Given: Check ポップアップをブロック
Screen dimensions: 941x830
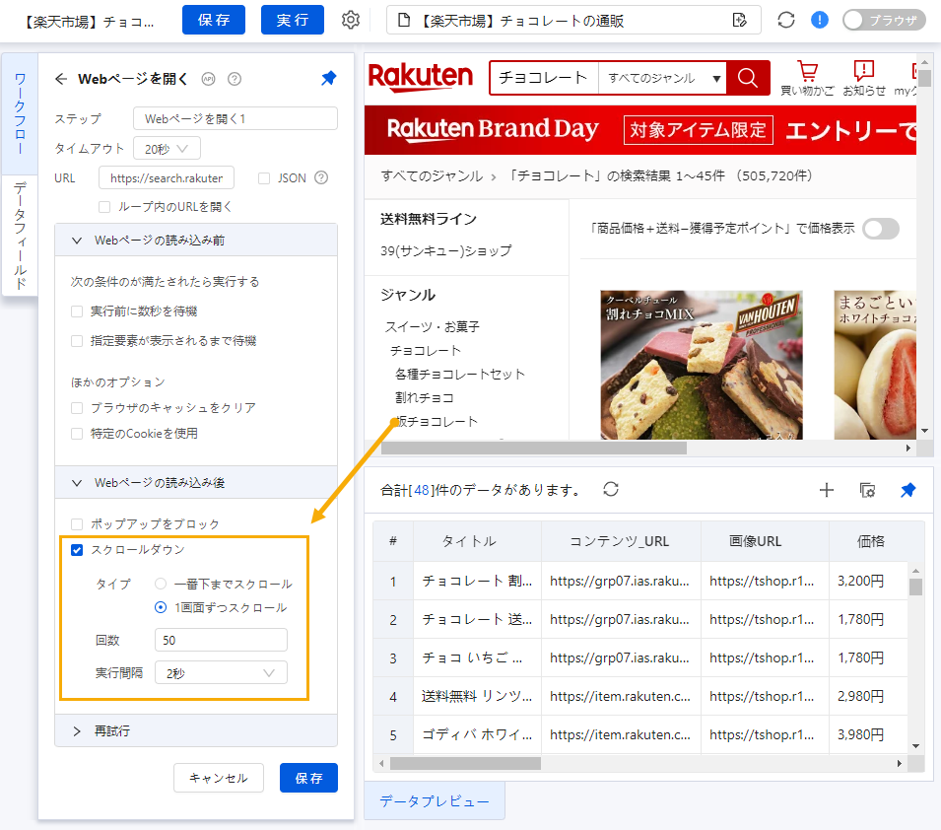Looking at the screenshot, I should coord(77,524).
